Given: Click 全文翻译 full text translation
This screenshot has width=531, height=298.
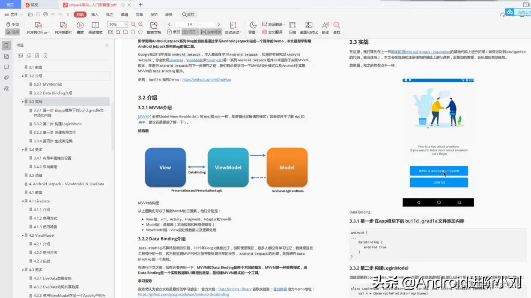Looking at the screenshot, I should coord(272,32).
